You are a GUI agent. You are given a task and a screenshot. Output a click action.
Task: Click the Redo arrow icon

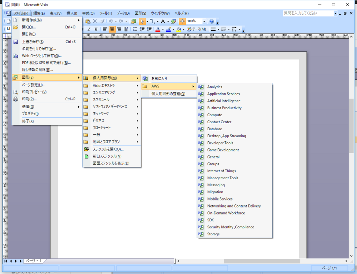pos(121,21)
